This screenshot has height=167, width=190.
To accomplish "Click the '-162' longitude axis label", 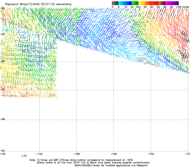I will click(39, 154).
